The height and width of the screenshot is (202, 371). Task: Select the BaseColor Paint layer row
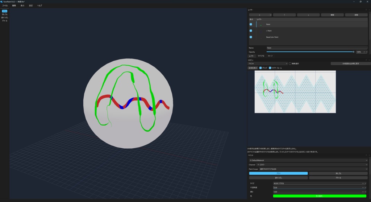tap(308, 37)
